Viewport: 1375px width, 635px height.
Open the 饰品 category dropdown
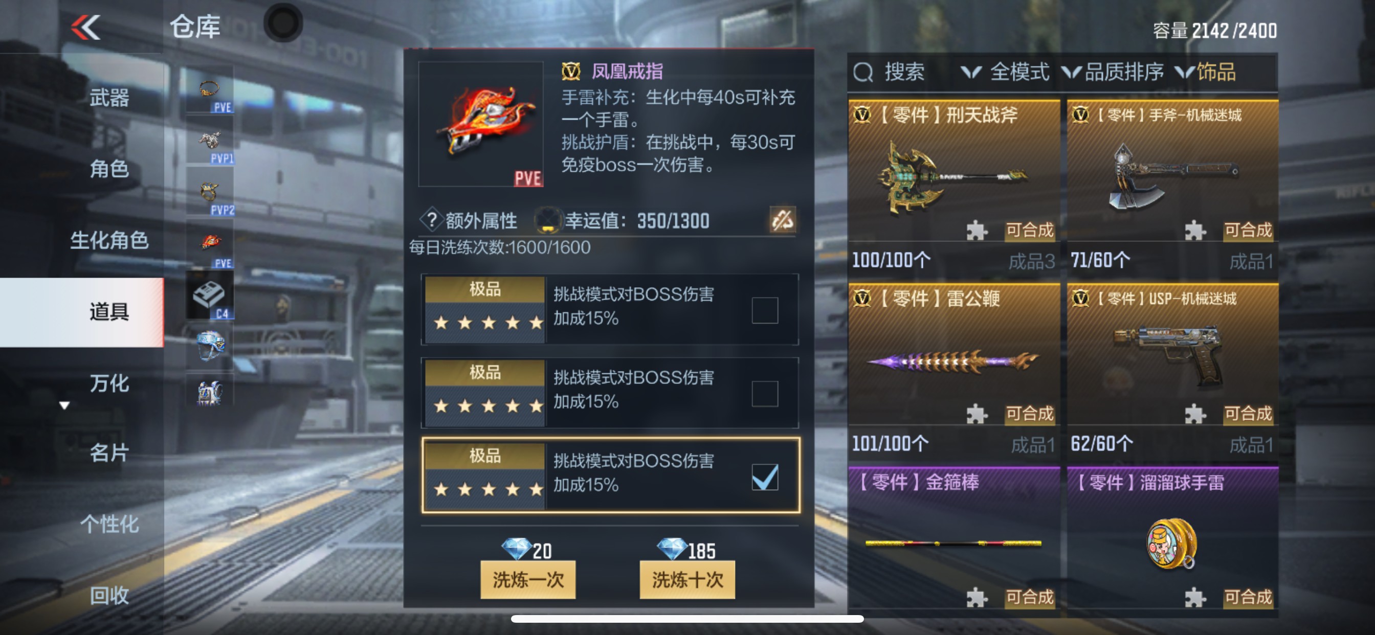coord(1205,72)
